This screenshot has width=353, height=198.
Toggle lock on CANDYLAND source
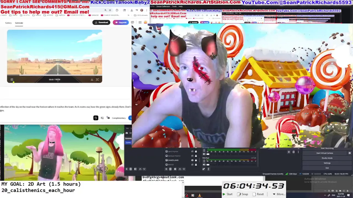click(x=196, y=160)
